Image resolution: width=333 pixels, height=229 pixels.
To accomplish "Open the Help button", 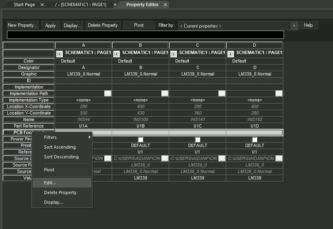I will (309, 25).
